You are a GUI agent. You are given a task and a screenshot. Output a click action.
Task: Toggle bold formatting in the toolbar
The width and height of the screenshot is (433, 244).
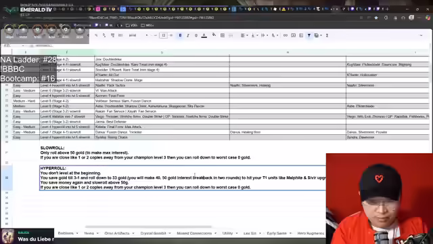click(180, 35)
